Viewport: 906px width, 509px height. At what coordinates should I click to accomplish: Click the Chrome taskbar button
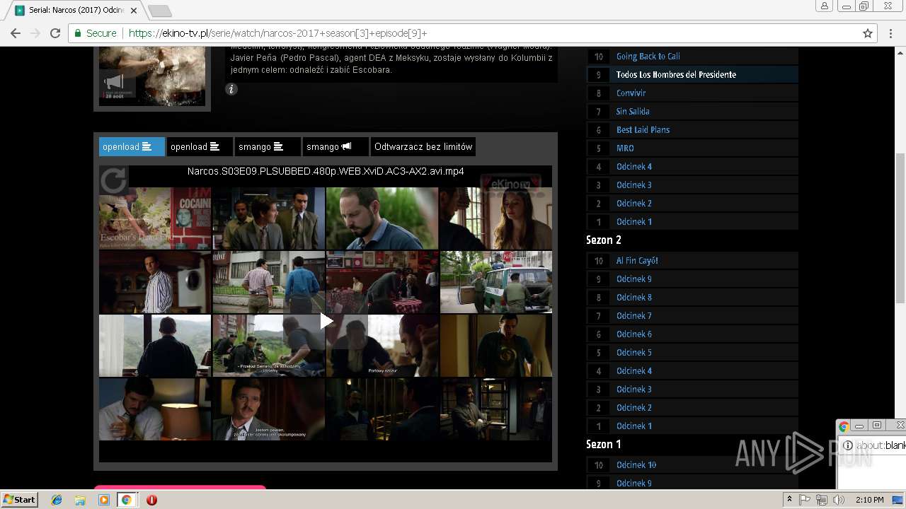126,500
